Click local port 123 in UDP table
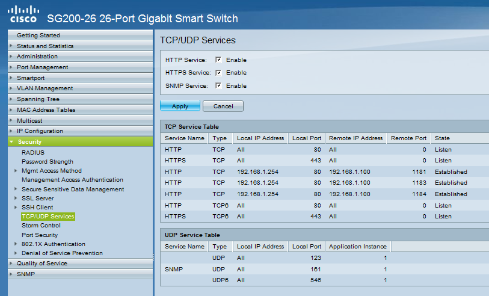 coord(316,258)
